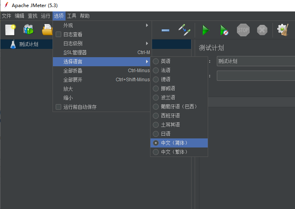The image size is (295, 209).
Task: Open the Templates icon in toolbar
Action: 28,30
